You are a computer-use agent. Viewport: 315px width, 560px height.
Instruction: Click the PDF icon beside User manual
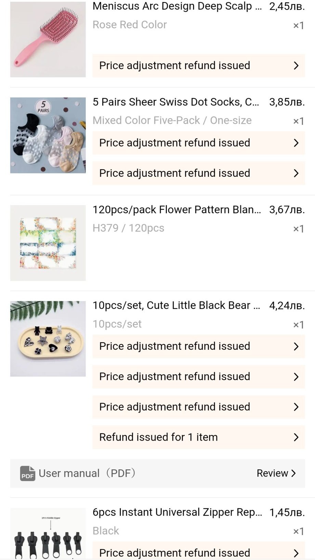pyautogui.click(x=27, y=474)
